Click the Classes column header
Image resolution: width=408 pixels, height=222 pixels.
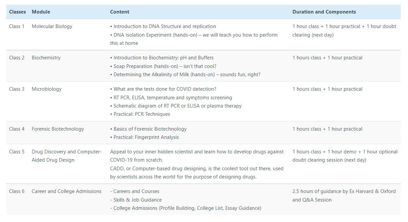pos(17,12)
